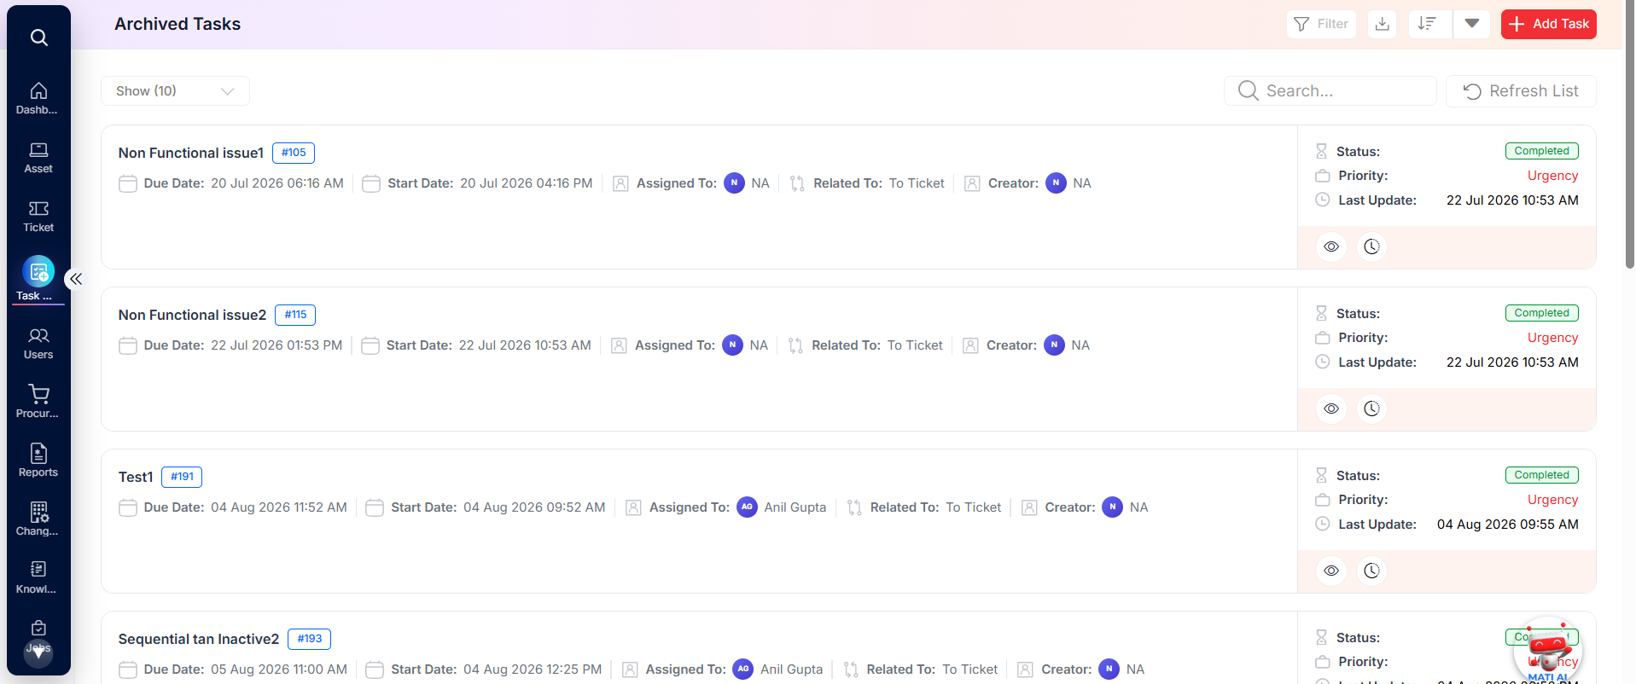This screenshot has width=1636, height=684.
Task: Open the sort options dropdown arrow
Action: point(1472,24)
